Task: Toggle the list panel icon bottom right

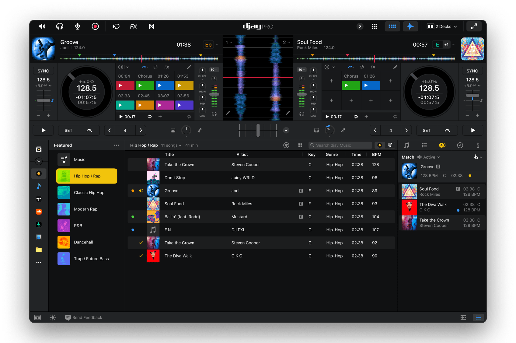Action: 478,317
